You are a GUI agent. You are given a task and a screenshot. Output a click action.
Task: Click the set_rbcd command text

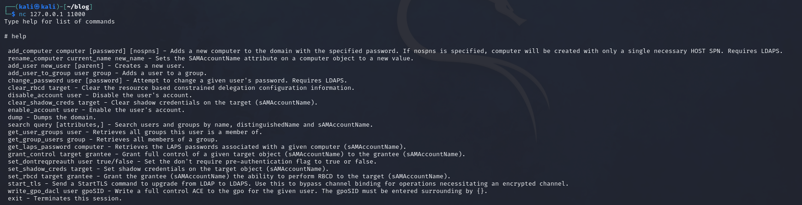[23, 176]
